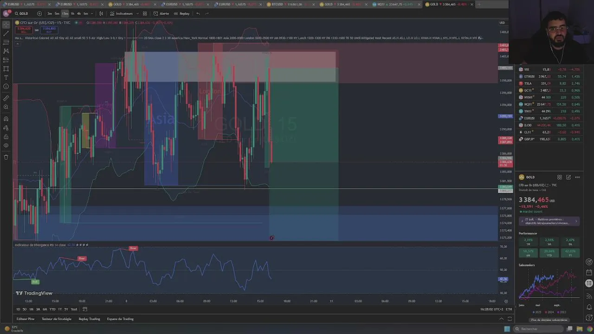Select the crosshair cursor tool
Viewport: 594px width, 334px height.
6,24
